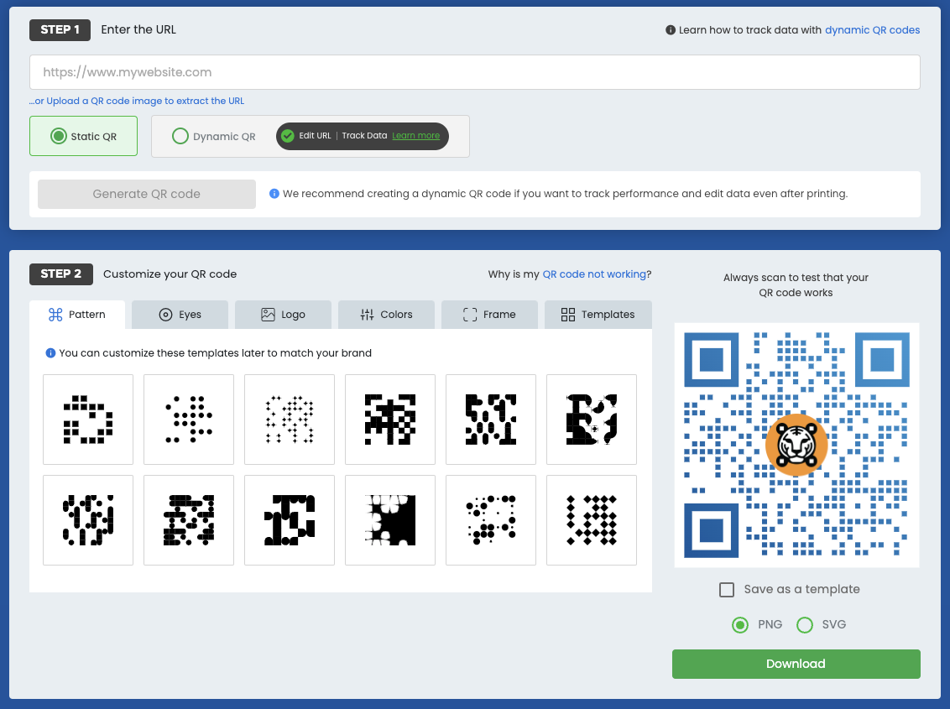Choose the inward-curved blocks pattern

491,420
